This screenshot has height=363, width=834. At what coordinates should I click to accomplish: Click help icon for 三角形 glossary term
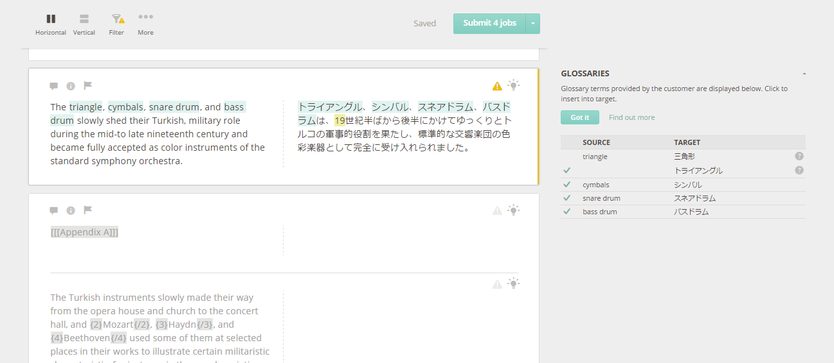[x=799, y=156]
